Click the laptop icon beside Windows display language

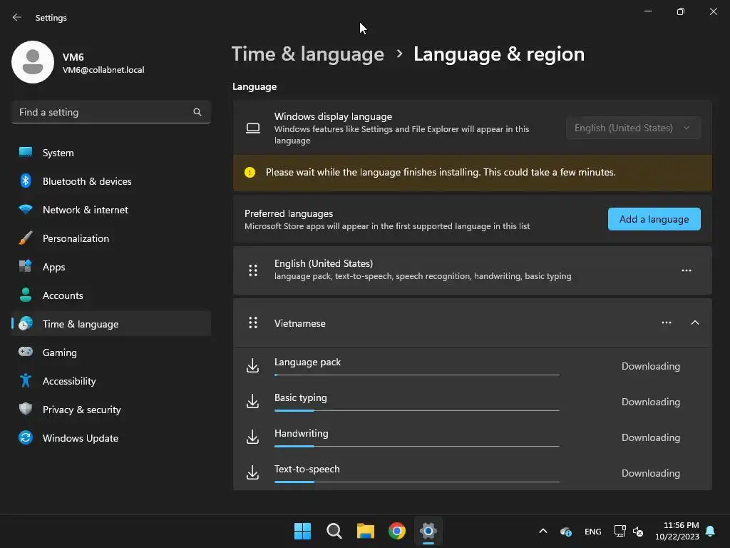pyautogui.click(x=253, y=128)
